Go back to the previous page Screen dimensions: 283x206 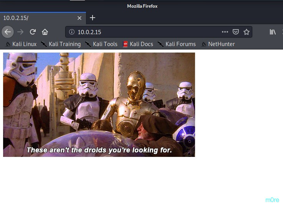pyautogui.click(x=8, y=32)
